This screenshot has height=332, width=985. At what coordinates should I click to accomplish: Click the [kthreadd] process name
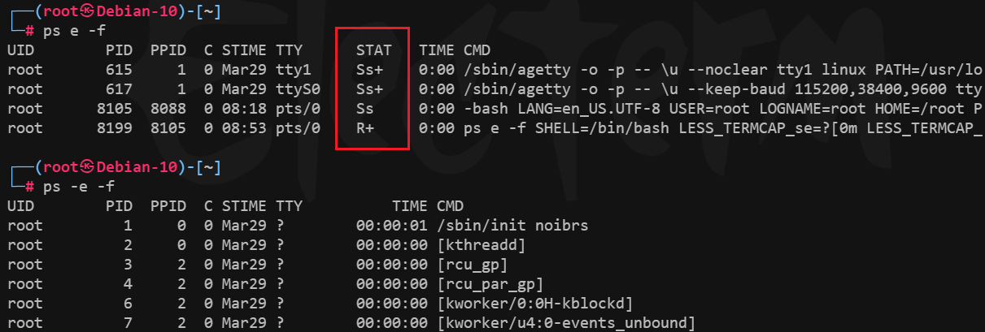pos(481,245)
